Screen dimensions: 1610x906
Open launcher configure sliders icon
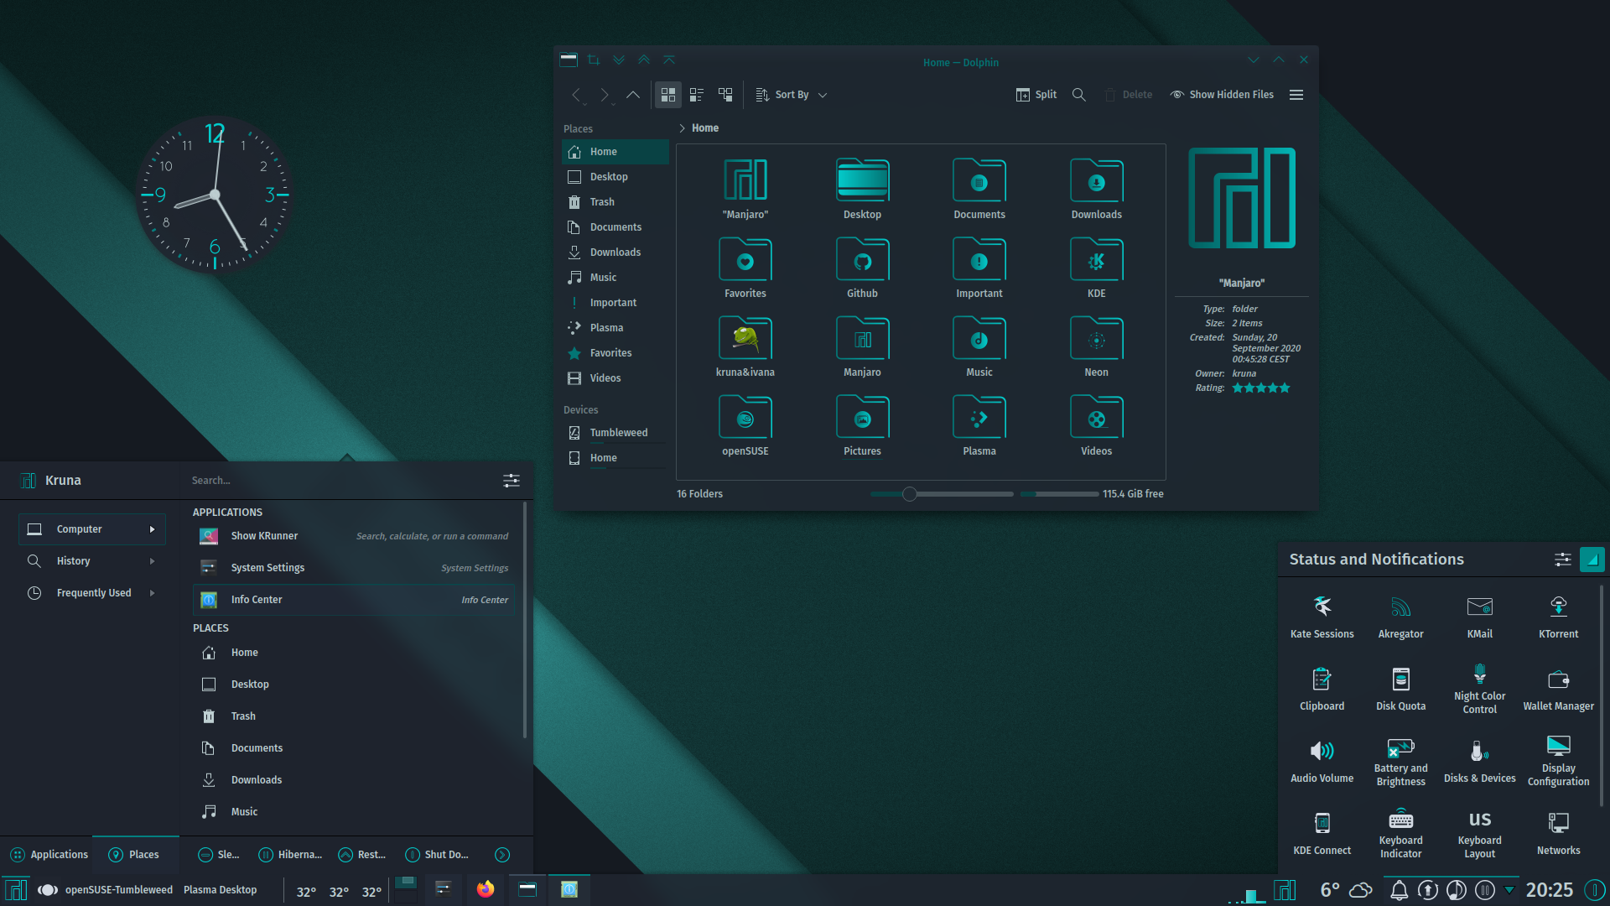tap(512, 481)
